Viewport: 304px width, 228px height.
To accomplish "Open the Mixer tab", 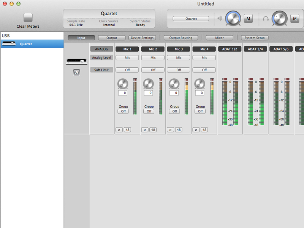I will point(220,38).
